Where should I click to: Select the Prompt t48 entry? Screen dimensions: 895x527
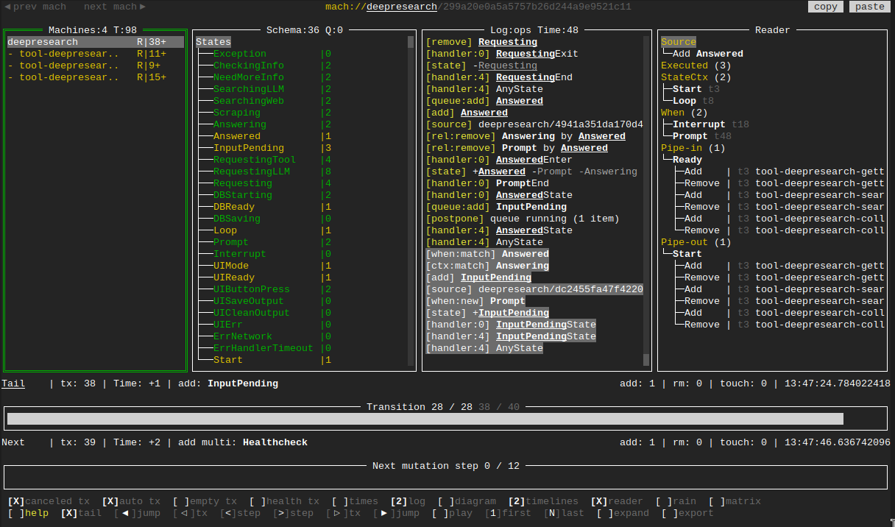point(702,136)
